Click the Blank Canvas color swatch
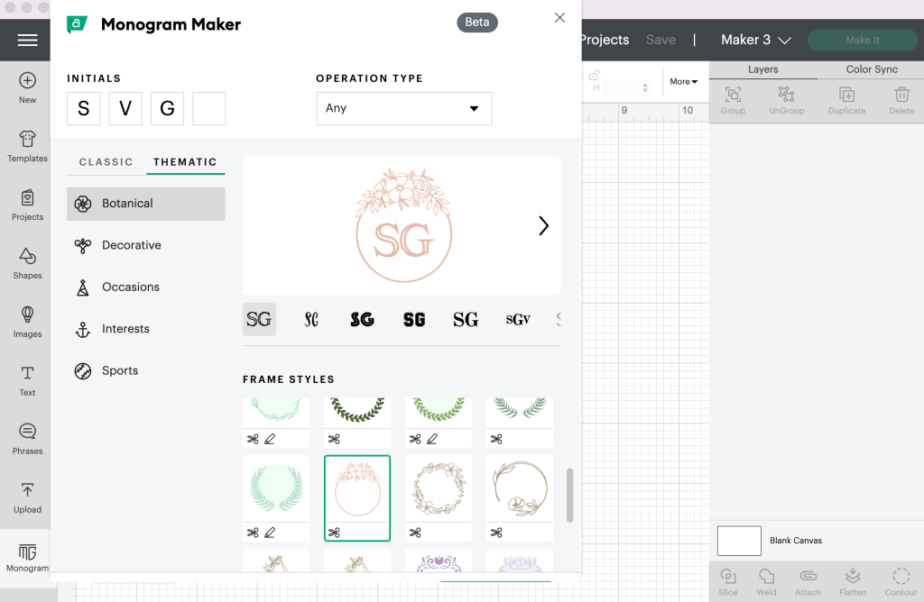The image size is (924, 602). coord(739,541)
